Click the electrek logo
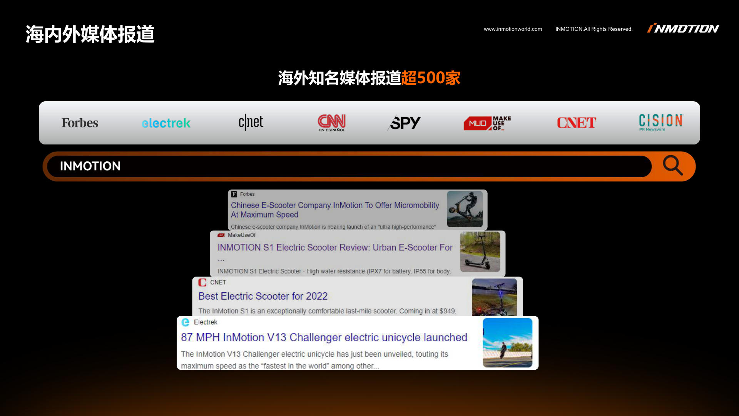 (x=166, y=123)
